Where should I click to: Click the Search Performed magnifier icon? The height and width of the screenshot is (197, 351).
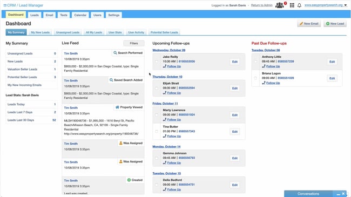[x=115, y=53]
